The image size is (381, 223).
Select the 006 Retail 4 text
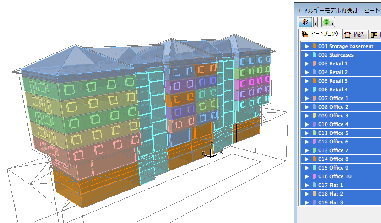333,90
